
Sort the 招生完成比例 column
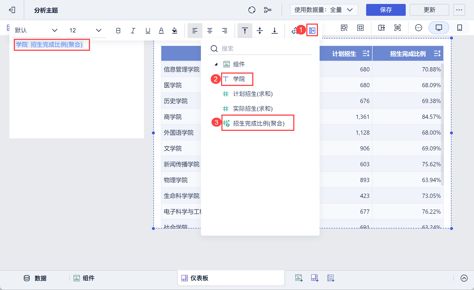click(x=437, y=54)
